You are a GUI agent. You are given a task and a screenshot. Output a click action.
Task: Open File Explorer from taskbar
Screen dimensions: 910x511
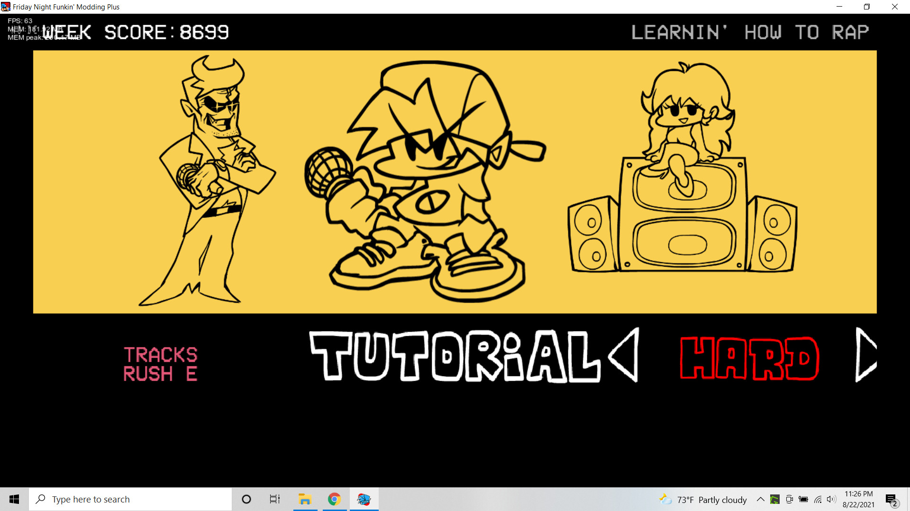pyautogui.click(x=305, y=499)
